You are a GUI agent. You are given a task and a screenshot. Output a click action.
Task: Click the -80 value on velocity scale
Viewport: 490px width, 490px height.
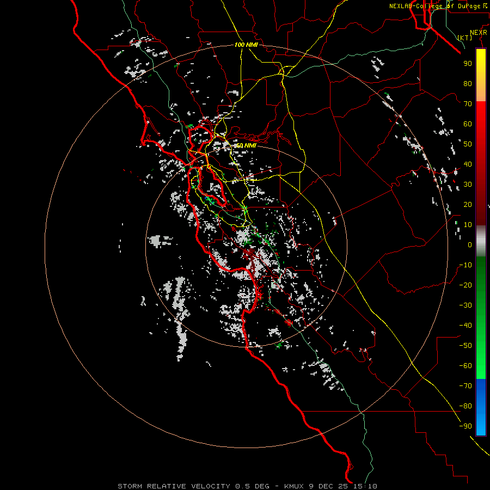click(465, 406)
